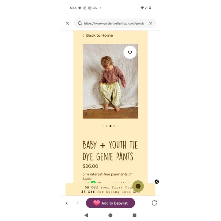Open recent apps with square button
Viewport: 221px width, 221px height.
(x=134, y=215)
